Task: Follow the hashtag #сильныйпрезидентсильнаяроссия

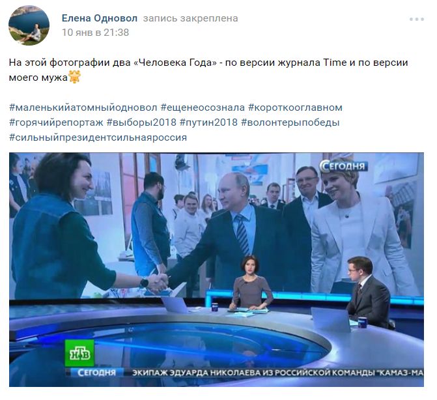Action: (x=98, y=137)
